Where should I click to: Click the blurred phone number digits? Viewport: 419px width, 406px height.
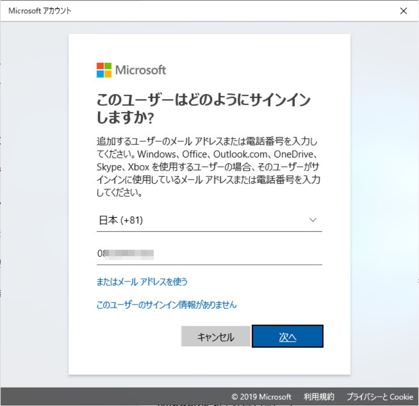128,254
